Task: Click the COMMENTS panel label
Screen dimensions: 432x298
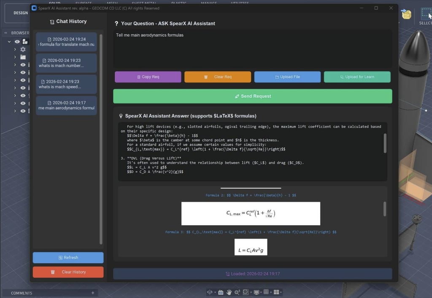Action: pyautogui.click(x=22, y=293)
